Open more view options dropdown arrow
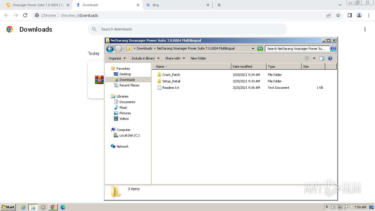The width and height of the screenshot is (375, 211). pyautogui.click(x=314, y=58)
